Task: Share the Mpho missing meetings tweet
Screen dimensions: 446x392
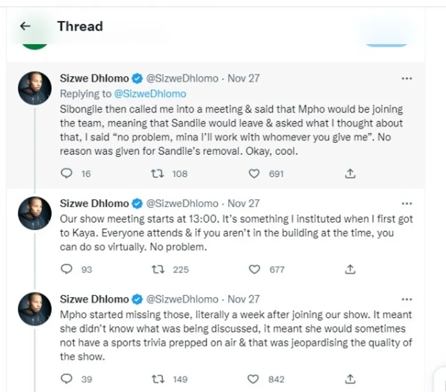Action: (351, 379)
